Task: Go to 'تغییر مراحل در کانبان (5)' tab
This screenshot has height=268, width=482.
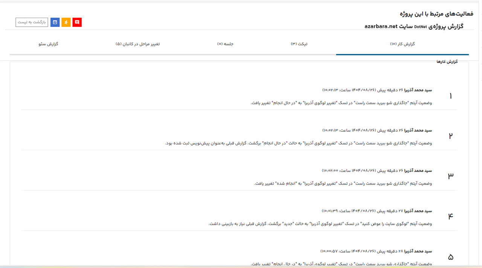Action: (x=137, y=44)
